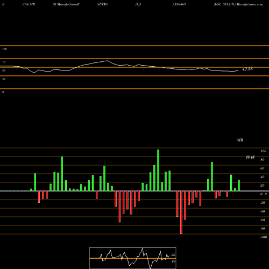The image size is (269, 269).
Task: Click the RSI axis label 70
Action: coord(4,62)
